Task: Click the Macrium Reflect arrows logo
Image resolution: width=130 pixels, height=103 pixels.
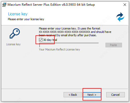Action: click(120, 17)
